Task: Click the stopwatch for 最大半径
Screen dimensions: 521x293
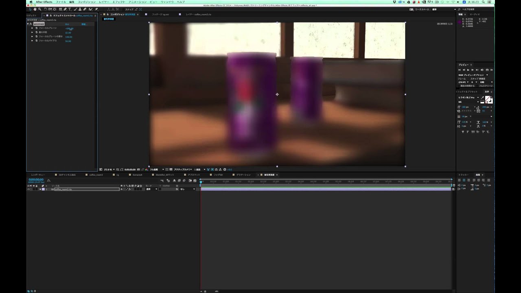Action: [x=36, y=32]
